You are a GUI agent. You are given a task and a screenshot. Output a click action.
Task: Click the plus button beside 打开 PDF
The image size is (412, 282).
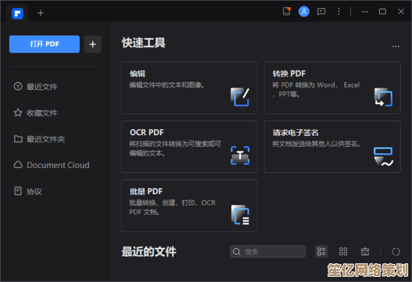(93, 44)
